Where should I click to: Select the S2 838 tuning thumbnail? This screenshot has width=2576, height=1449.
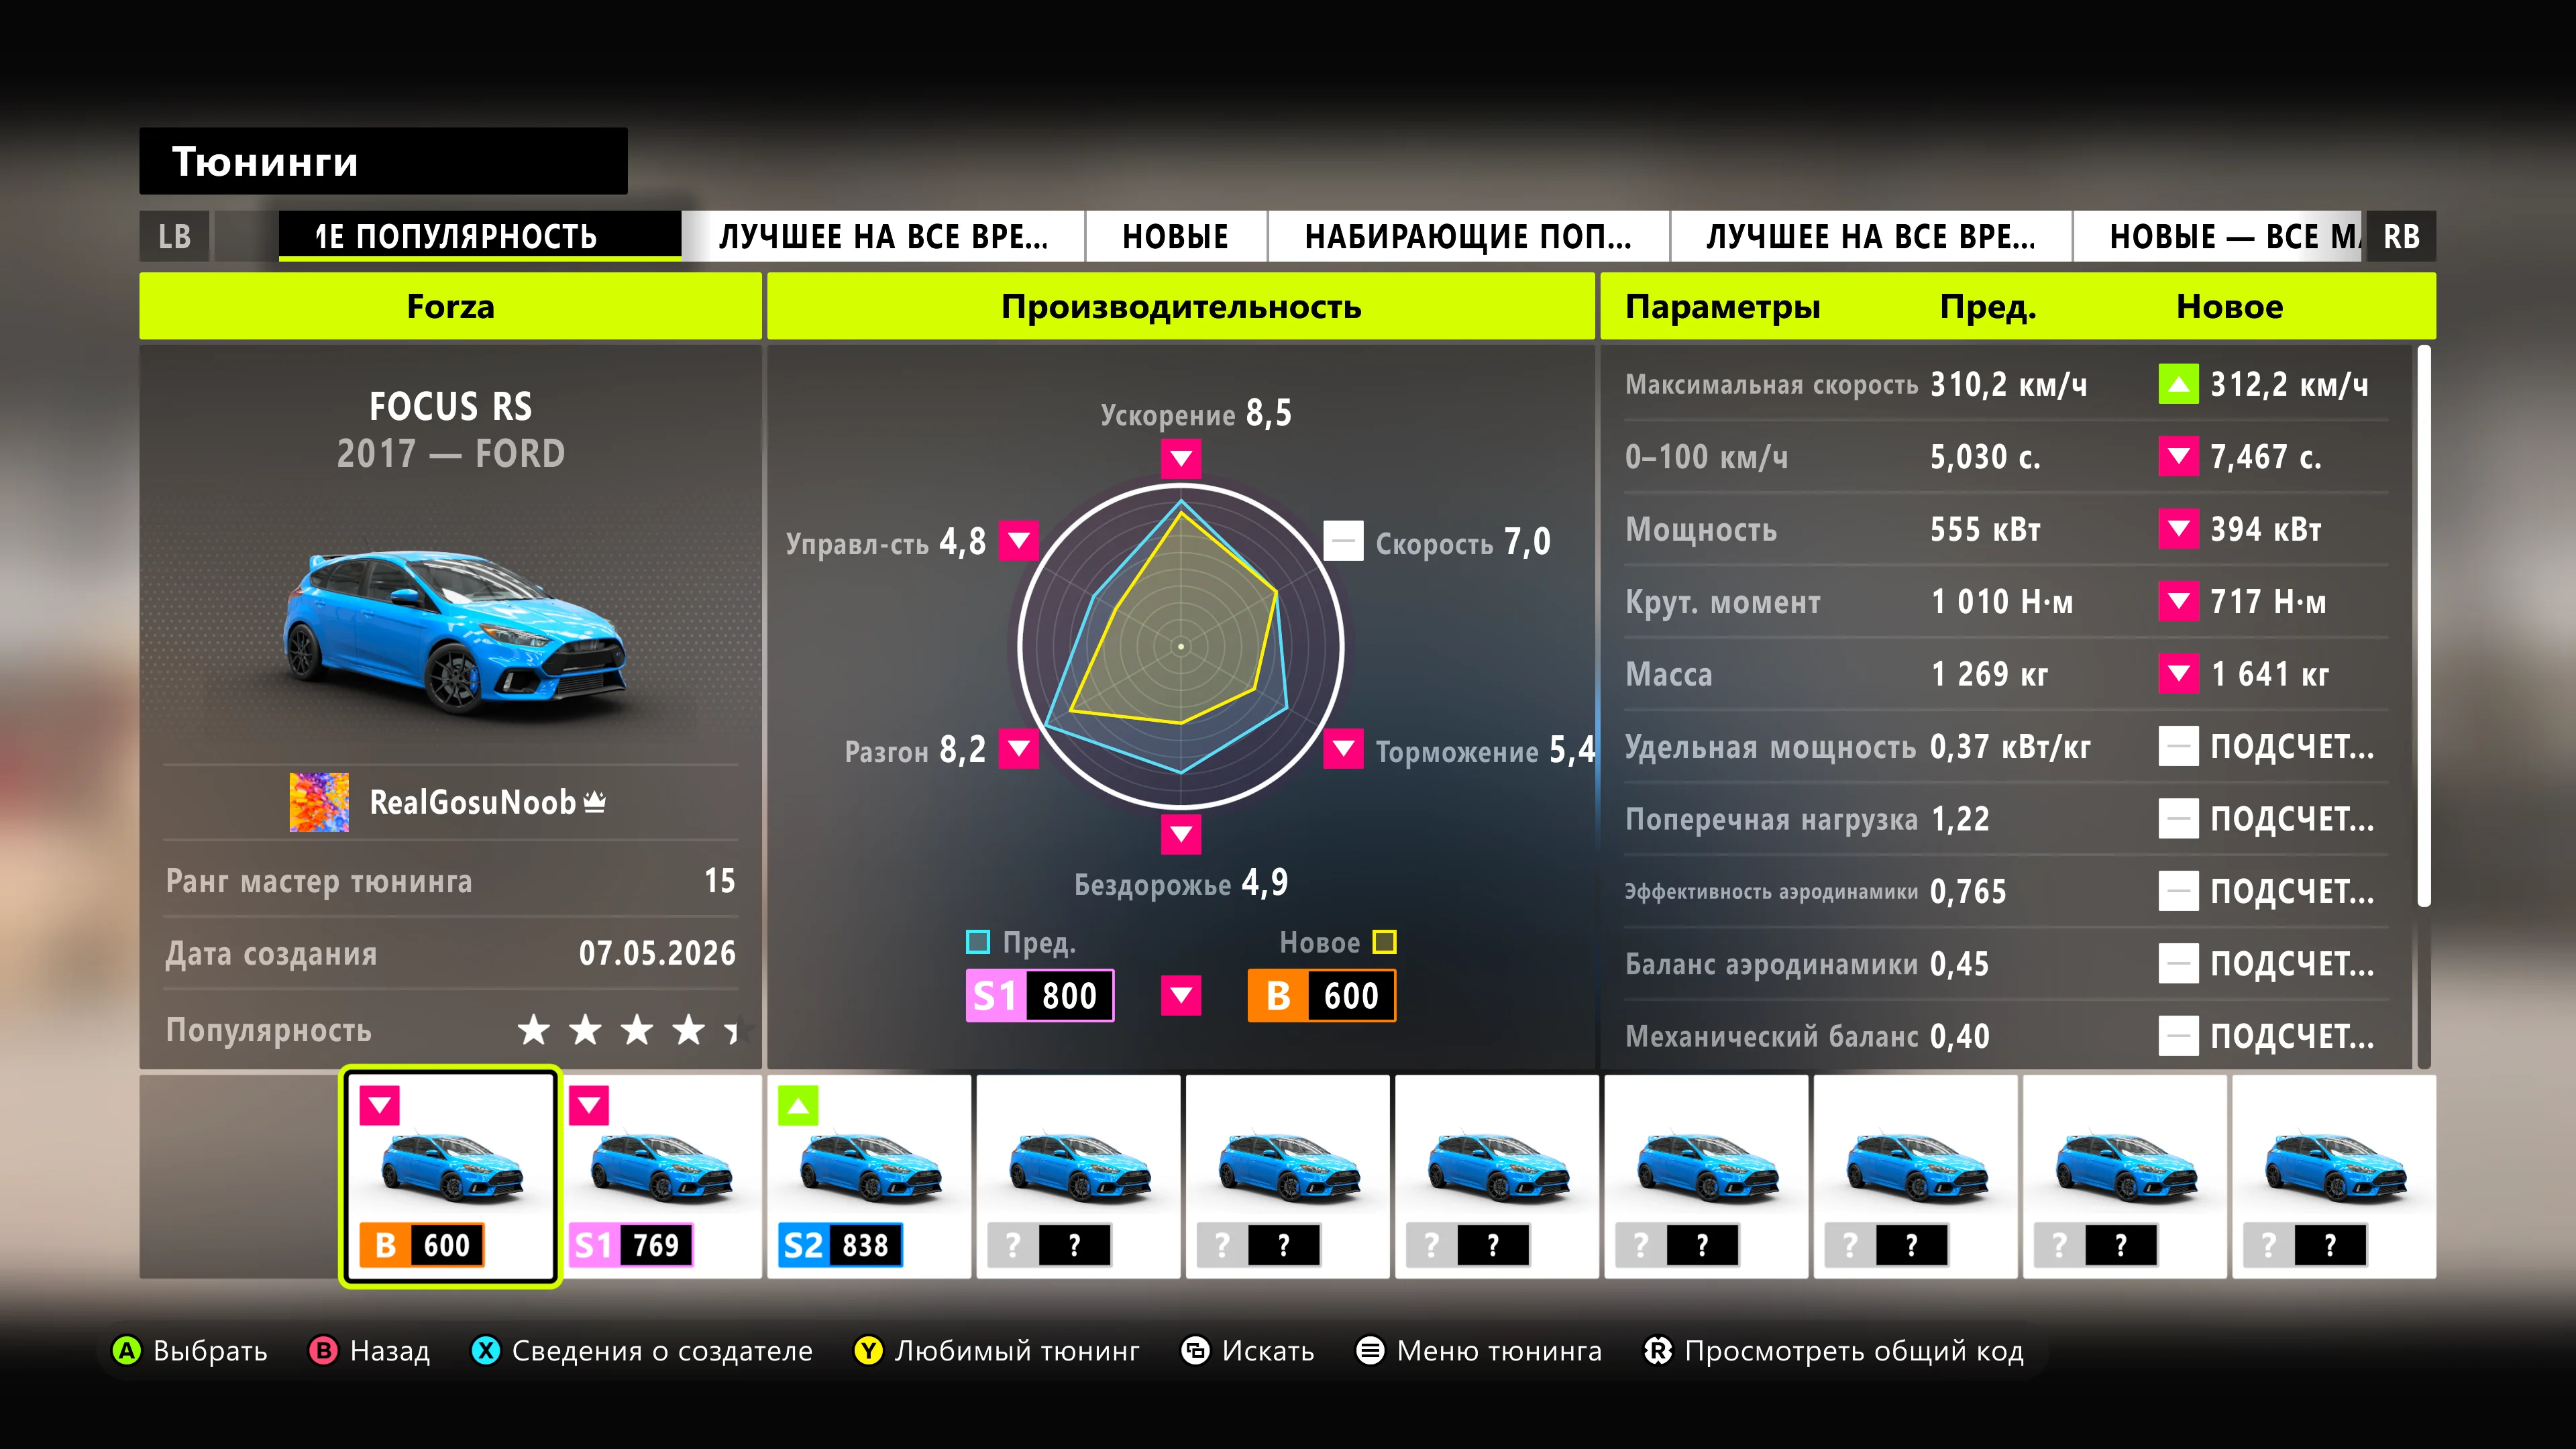[x=869, y=1177]
